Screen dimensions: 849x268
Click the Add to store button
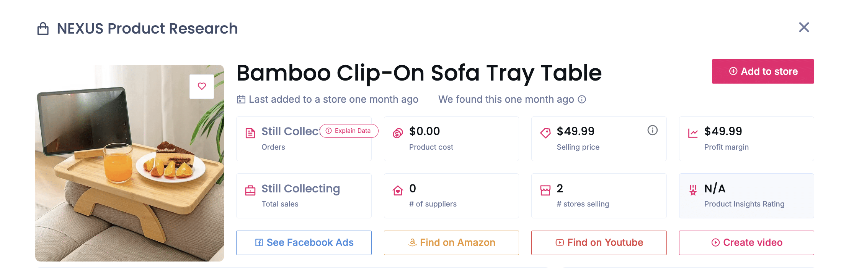coord(762,71)
